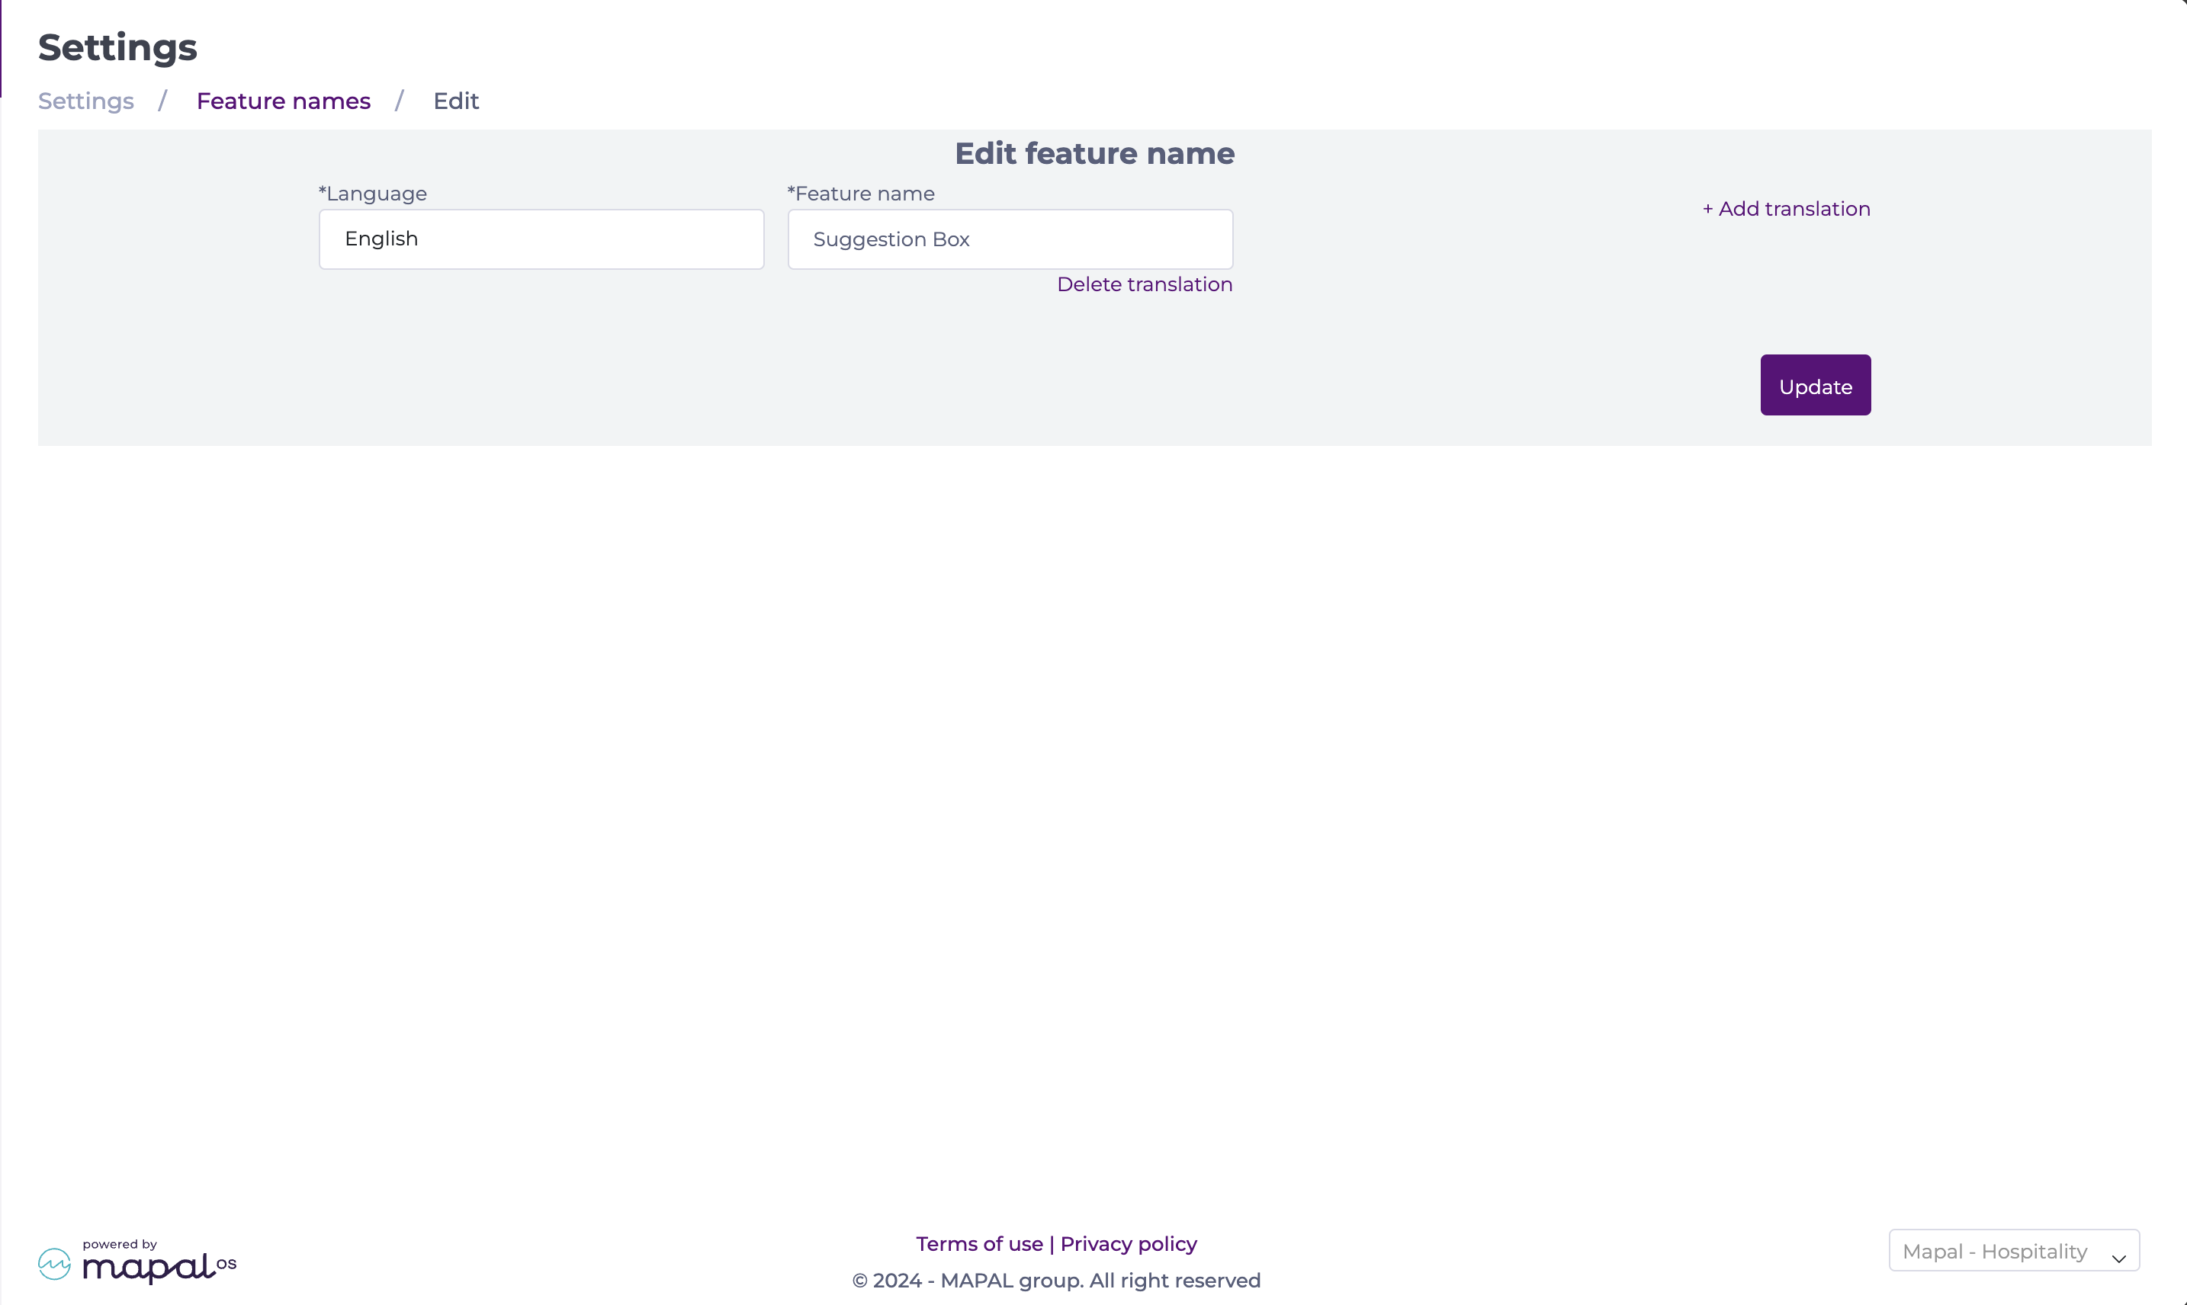
Task: Click Delete translation link
Action: tap(1145, 284)
